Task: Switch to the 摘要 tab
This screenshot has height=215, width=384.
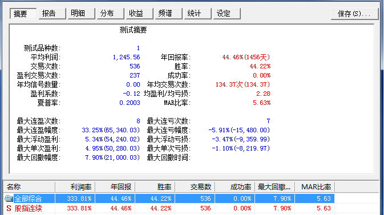Action: coord(23,14)
